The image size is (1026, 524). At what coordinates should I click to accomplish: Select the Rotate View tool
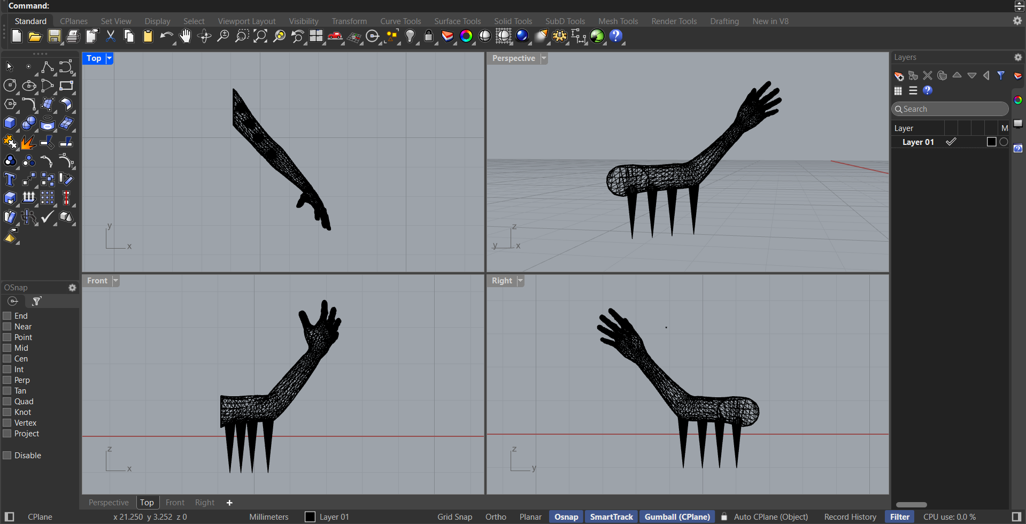[204, 36]
